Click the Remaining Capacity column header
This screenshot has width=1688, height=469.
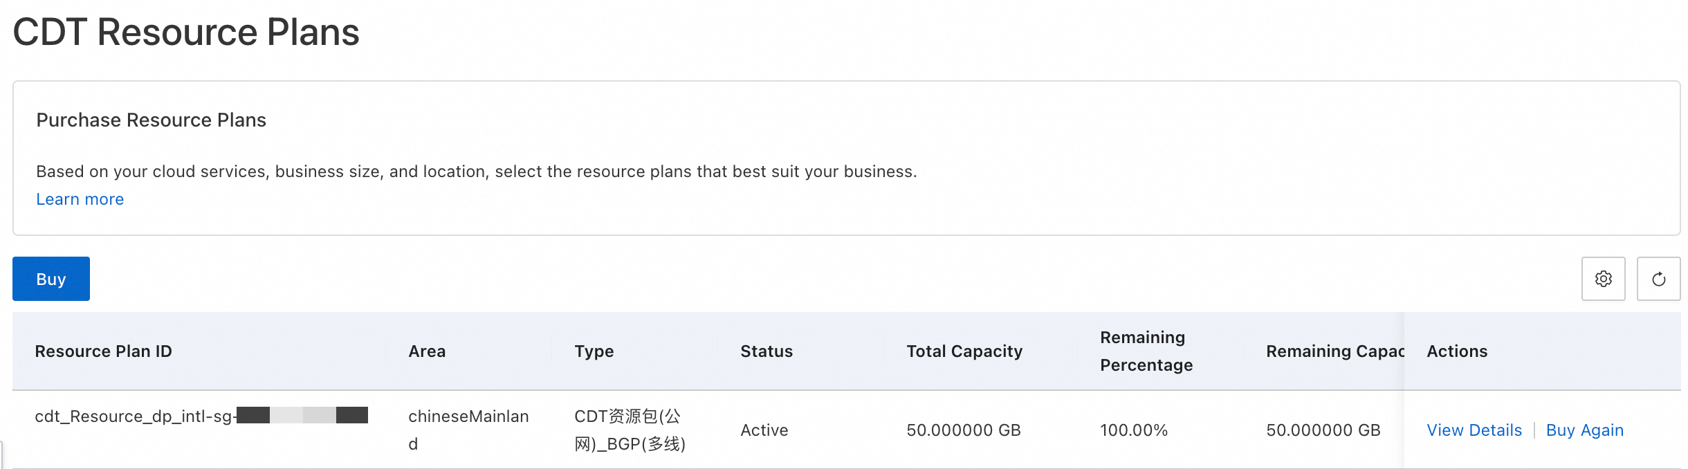tap(1334, 351)
